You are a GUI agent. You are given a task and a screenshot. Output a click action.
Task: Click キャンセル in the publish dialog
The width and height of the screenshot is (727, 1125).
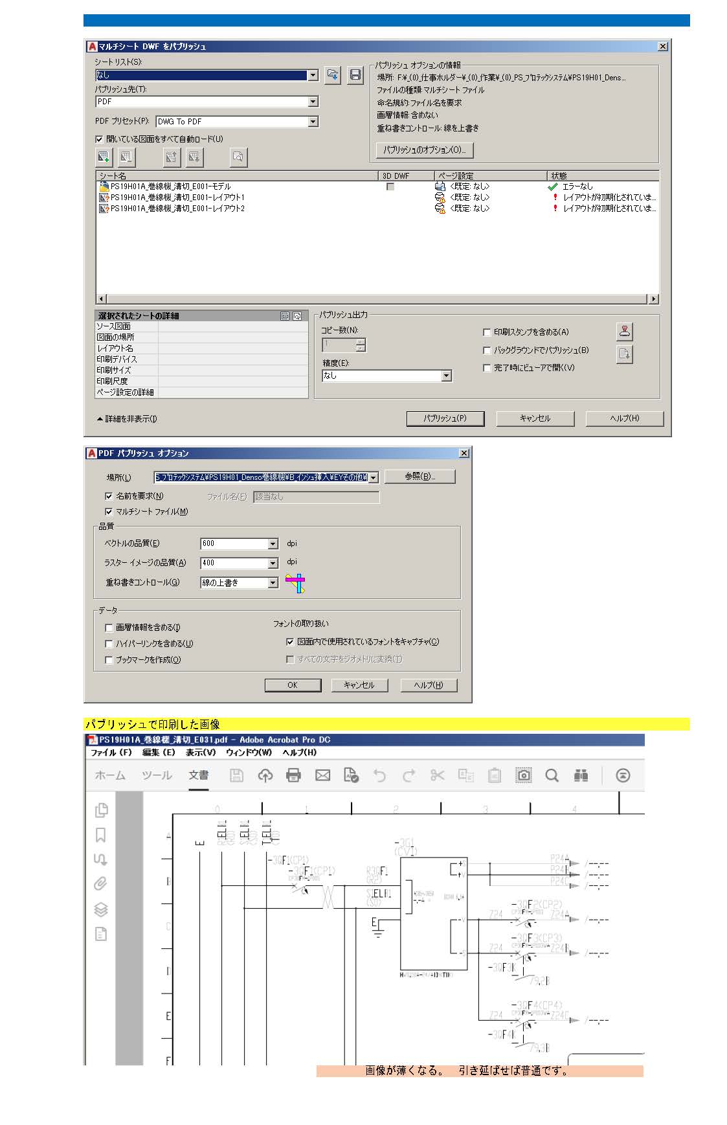[x=535, y=418]
